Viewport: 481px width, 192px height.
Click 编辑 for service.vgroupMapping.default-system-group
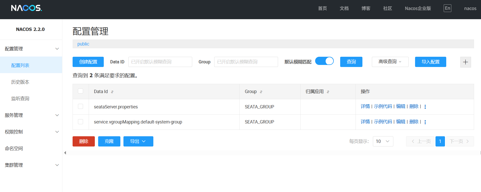(x=400, y=122)
